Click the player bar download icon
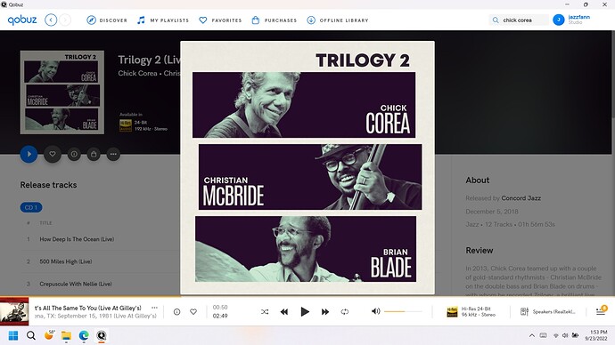 tap(176, 312)
